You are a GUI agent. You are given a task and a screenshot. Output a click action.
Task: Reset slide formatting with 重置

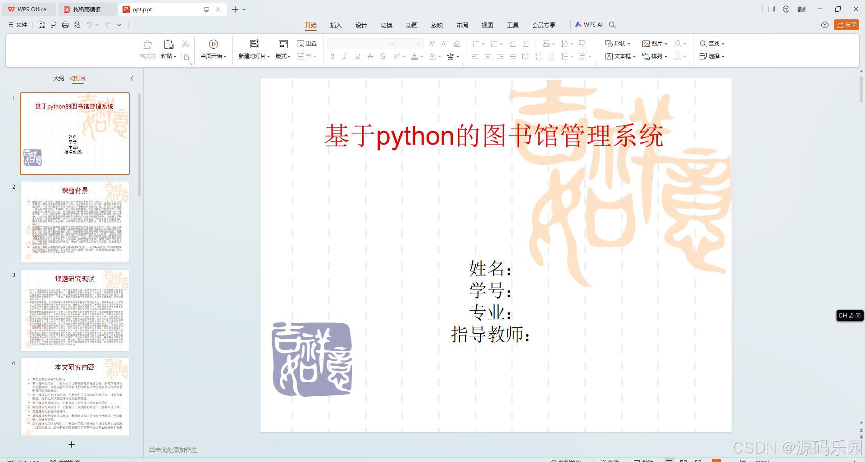(307, 43)
